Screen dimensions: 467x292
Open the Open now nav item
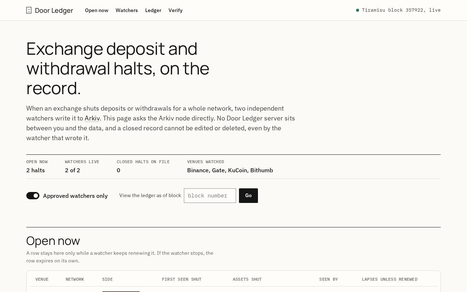[x=97, y=10]
